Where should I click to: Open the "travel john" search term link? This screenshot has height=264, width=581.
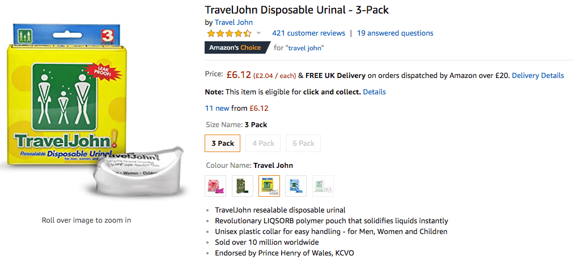pyautogui.click(x=306, y=48)
